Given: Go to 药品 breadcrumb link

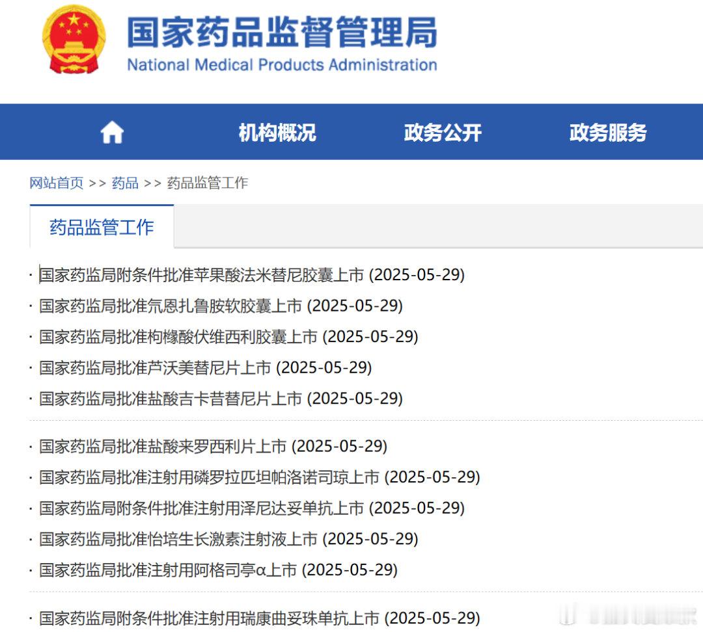Looking at the screenshot, I should click(x=125, y=183).
